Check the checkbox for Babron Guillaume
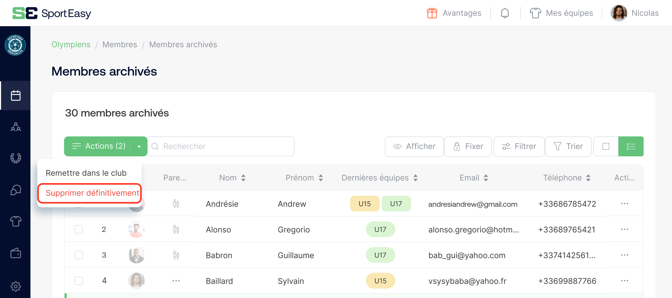672x298 pixels. click(79, 255)
